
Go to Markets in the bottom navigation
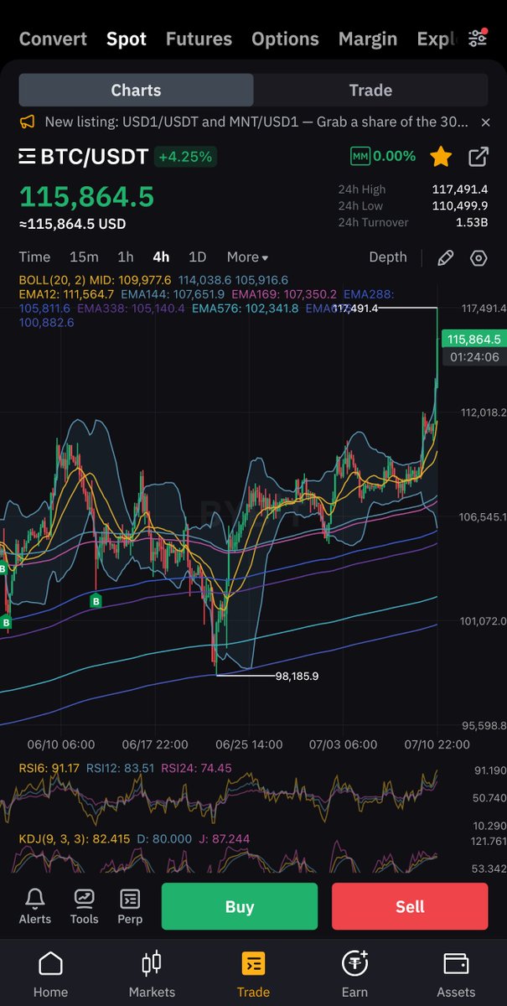click(152, 974)
